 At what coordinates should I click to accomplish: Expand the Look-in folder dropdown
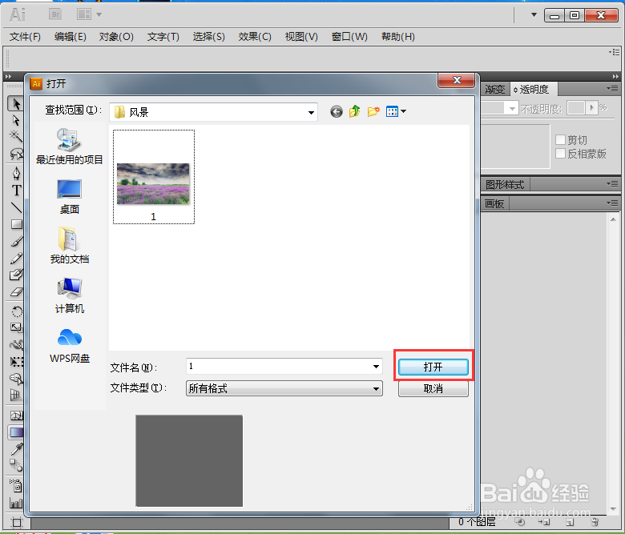point(311,113)
